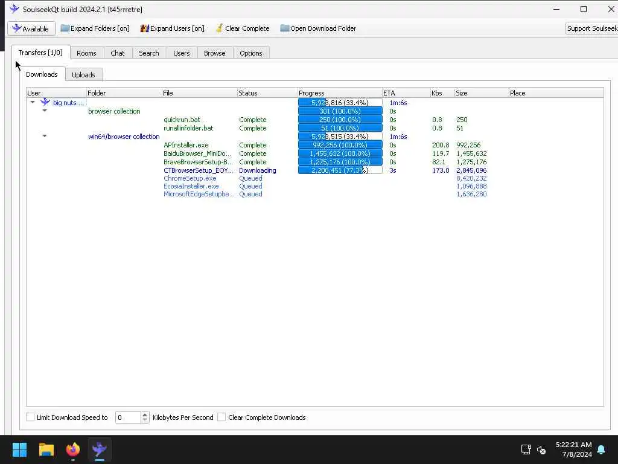Screen dimensions: 618x464
Task: Click the bird icon beside big nuts user
Action: click(45, 102)
